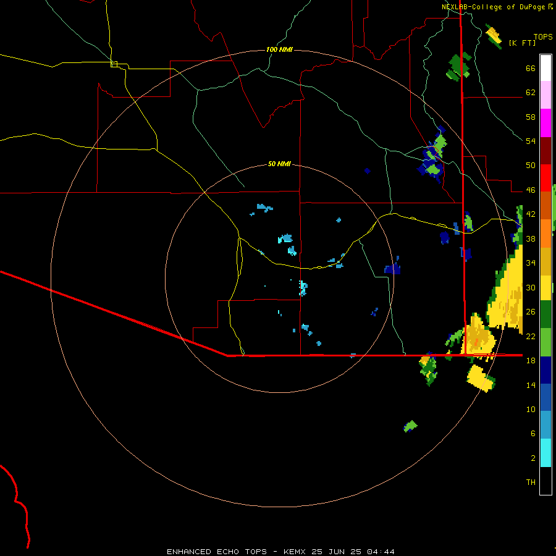556x556 pixels.
Task: Click the 54 legend value
Action: coord(531,141)
